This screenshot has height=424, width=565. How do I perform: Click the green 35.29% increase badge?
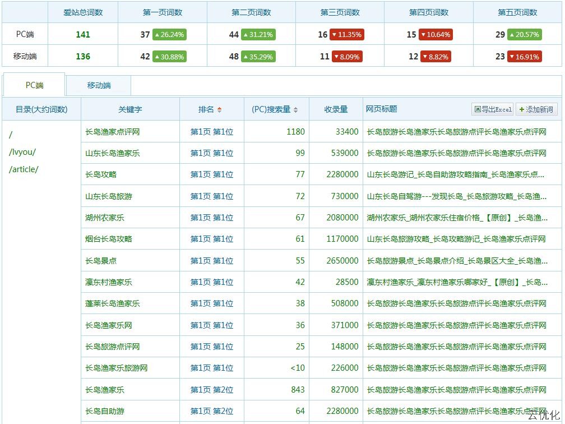[x=258, y=57]
